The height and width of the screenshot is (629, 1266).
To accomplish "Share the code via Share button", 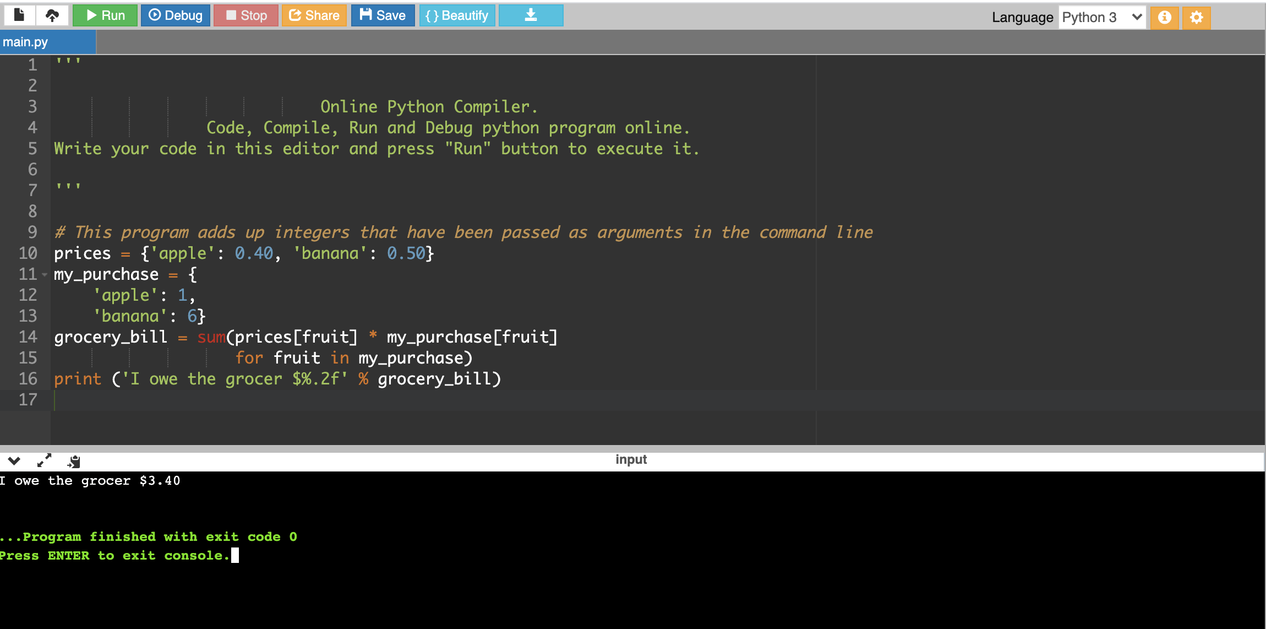I will [x=314, y=15].
